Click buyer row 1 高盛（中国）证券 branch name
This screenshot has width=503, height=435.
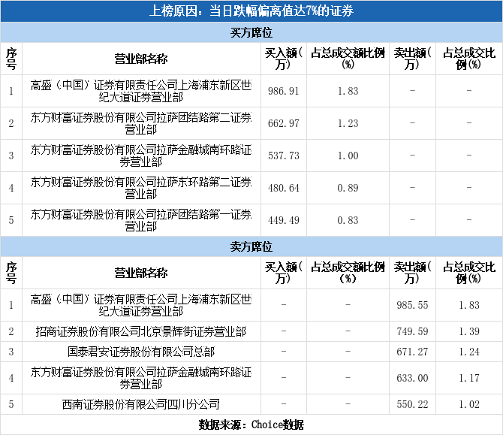tap(141, 91)
